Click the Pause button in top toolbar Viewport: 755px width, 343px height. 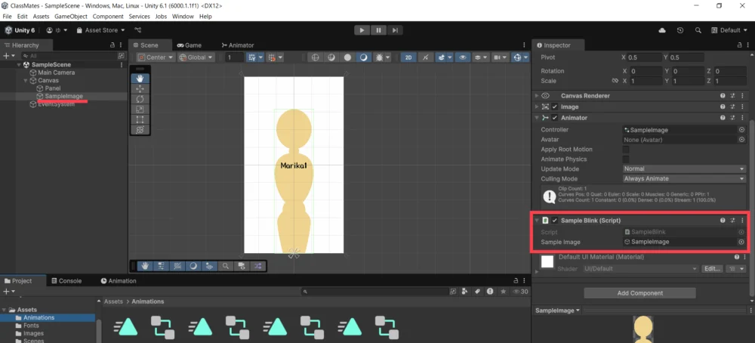pyautogui.click(x=378, y=30)
